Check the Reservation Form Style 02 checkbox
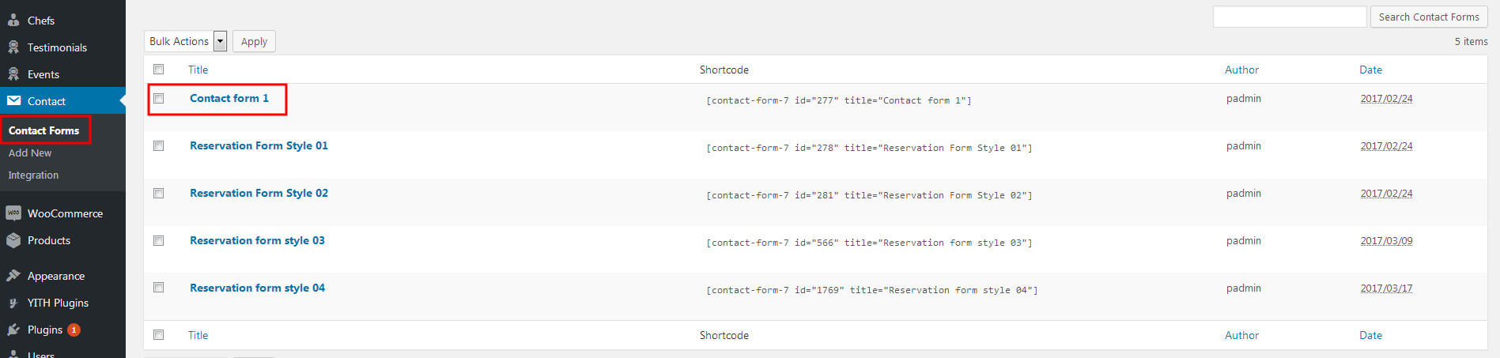The height and width of the screenshot is (358, 1500). click(x=159, y=194)
